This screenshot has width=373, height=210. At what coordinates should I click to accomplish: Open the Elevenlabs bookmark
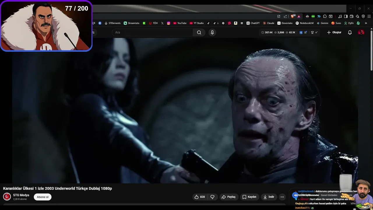(x=285, y=23)
